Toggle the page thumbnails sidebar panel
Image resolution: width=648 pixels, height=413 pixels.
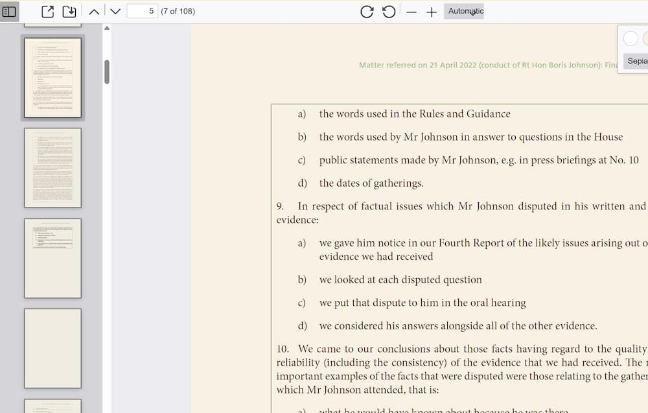[9, 10]
